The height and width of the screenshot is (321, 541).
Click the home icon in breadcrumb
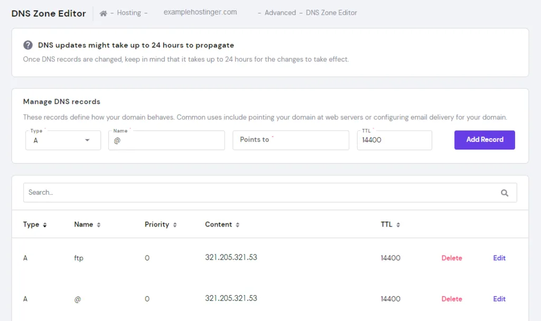(103, 13)
